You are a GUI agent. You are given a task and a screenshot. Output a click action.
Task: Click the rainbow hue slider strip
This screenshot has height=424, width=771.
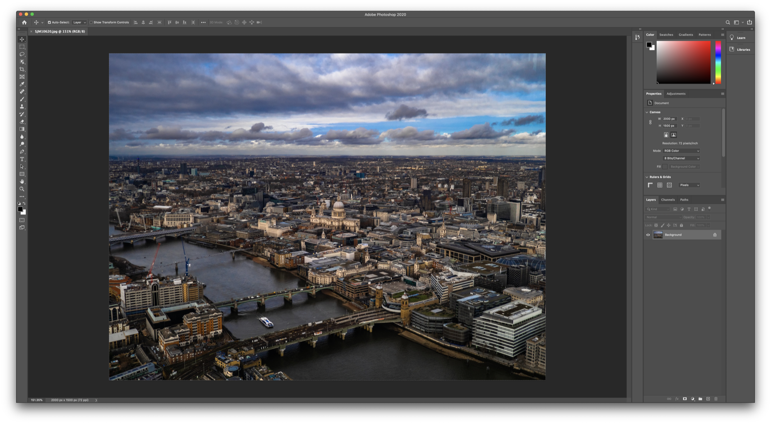[718, 62]
